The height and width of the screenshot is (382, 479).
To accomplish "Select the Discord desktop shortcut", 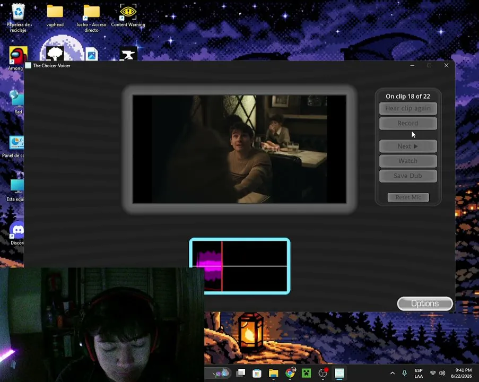I will [18, 233].
